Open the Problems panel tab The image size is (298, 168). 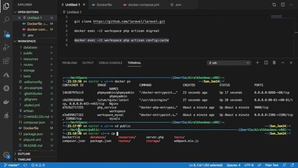[x=69, y=63]
